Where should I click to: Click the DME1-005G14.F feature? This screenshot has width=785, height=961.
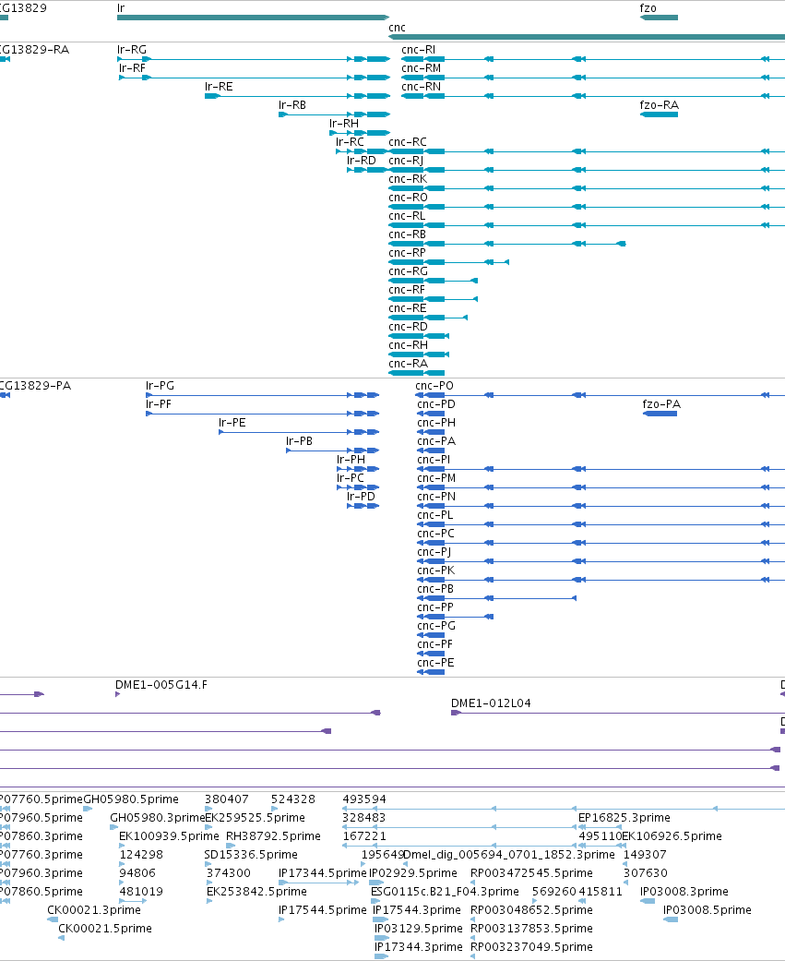click(117, 694)
